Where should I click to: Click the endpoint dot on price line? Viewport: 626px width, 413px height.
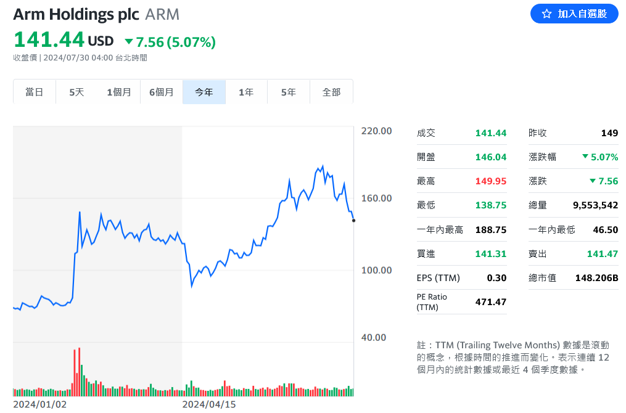coord(353,220)
